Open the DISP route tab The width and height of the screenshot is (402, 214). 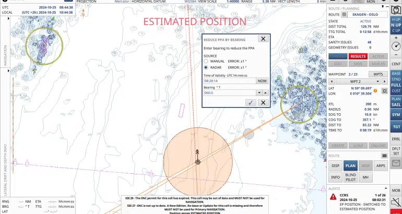click(x=336, y=165)
